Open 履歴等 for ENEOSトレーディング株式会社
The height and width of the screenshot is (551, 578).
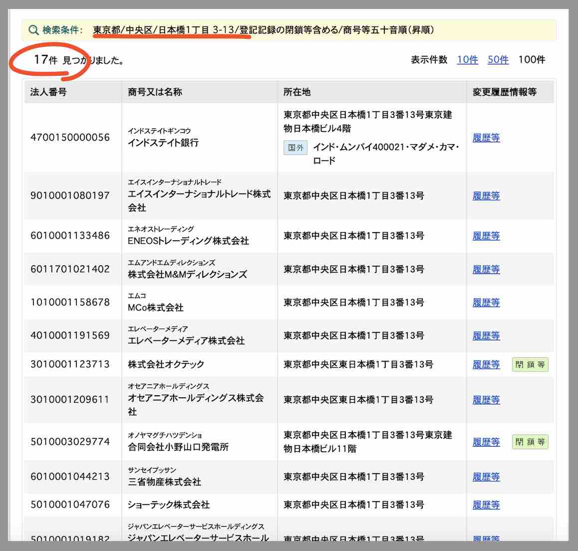486,236
